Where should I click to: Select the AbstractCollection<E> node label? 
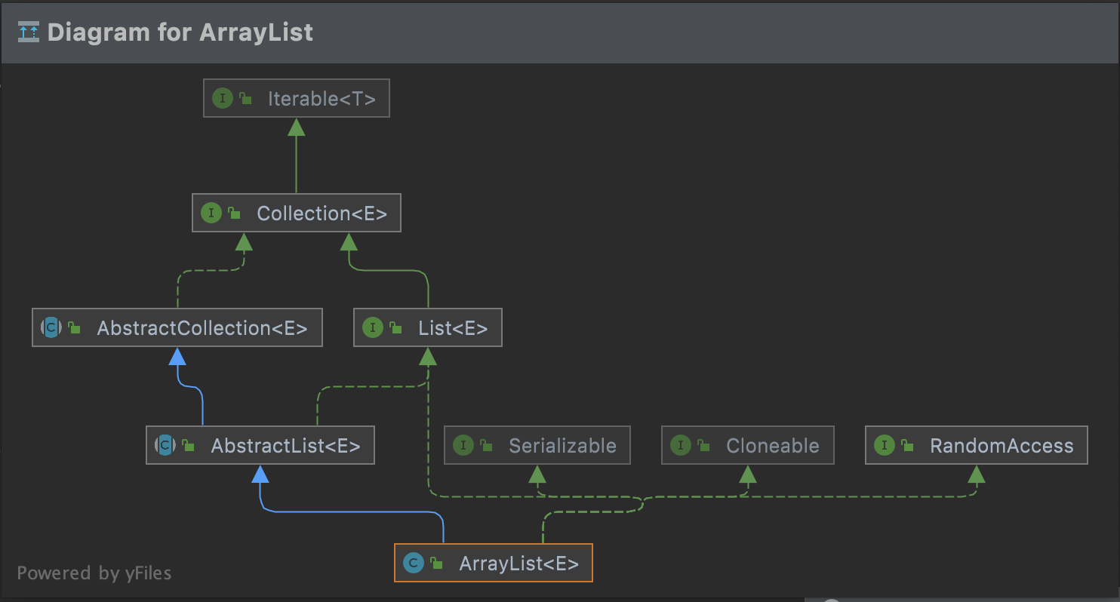(x=202, y=328)
